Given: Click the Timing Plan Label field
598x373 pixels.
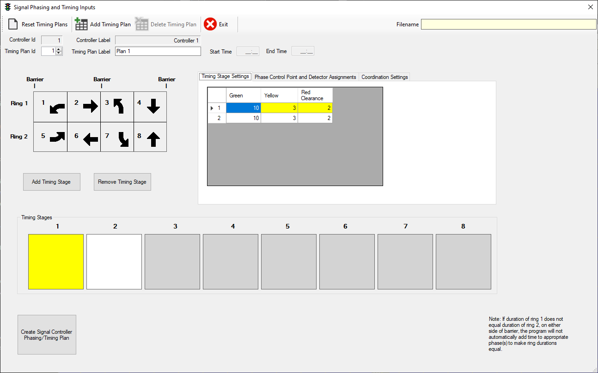Looking at the screenshot, I should point(158,51).
